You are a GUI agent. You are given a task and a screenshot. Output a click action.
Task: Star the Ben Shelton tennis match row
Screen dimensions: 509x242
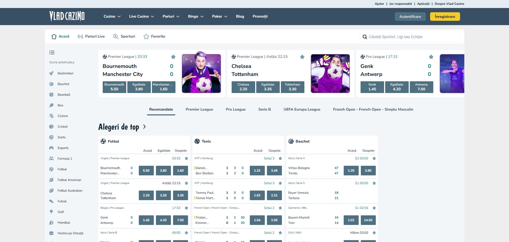tap(280, 158)
